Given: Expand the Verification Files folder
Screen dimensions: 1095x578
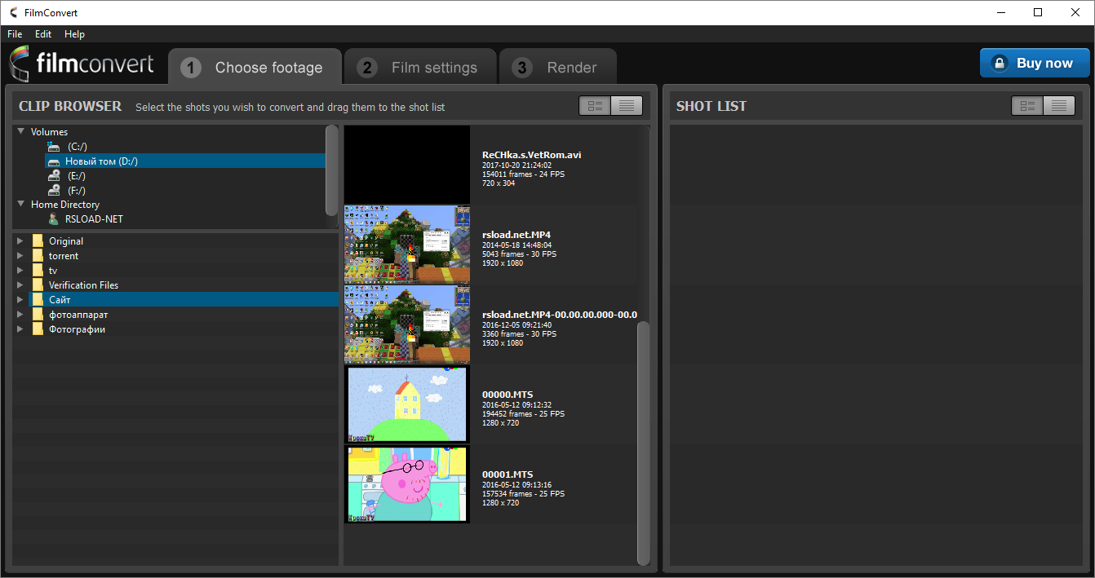Looking at the screenshot, I should pos(20,285).
